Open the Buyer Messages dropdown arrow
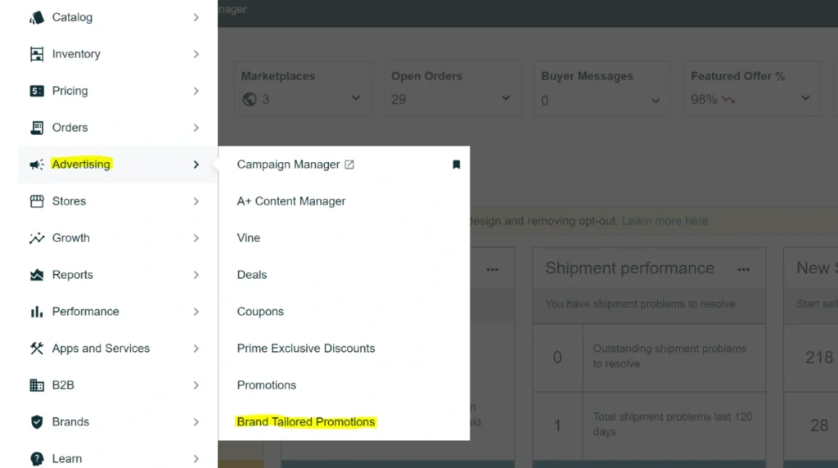The image size is (838, 468). coord(655,100)
